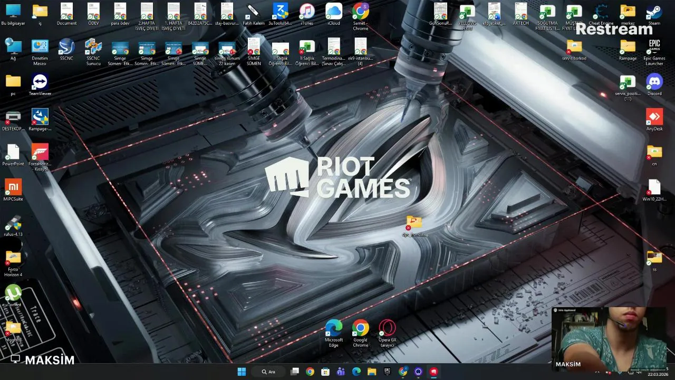Image resolution: width=675 pixels, height=380 pixels.
Task: Launch Steam desktop shortcut
Action: [x=654, y=14]
